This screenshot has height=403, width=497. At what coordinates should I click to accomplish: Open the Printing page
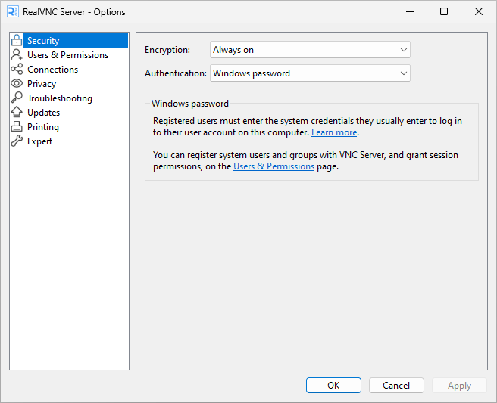click(43, 127)
